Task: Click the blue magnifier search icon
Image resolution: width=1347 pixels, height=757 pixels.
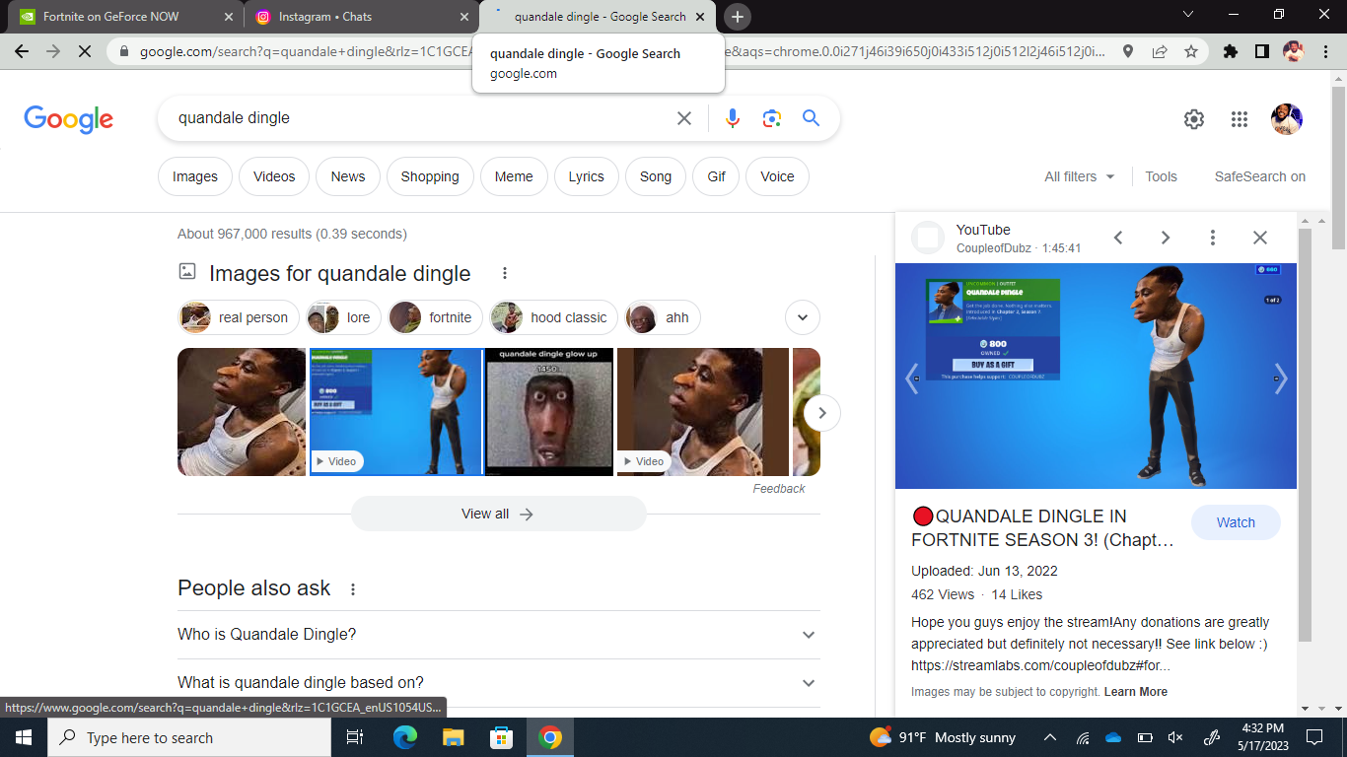Action: [812, 118]
